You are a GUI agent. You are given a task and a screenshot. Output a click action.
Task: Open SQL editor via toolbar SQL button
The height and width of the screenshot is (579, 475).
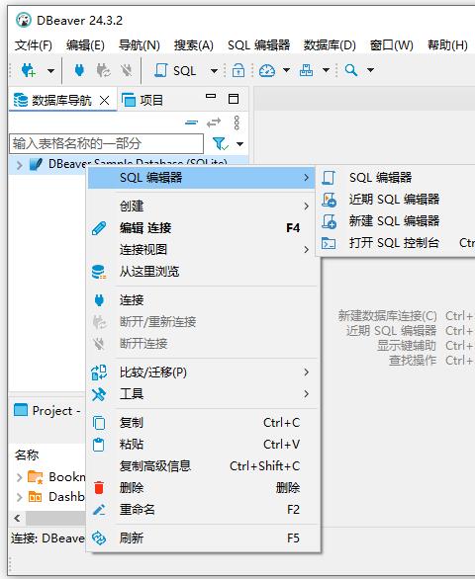point(175,70)
